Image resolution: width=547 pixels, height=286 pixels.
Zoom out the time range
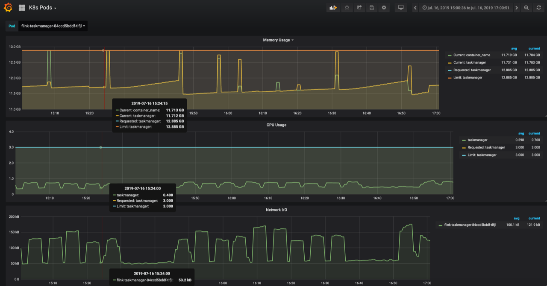526,8
